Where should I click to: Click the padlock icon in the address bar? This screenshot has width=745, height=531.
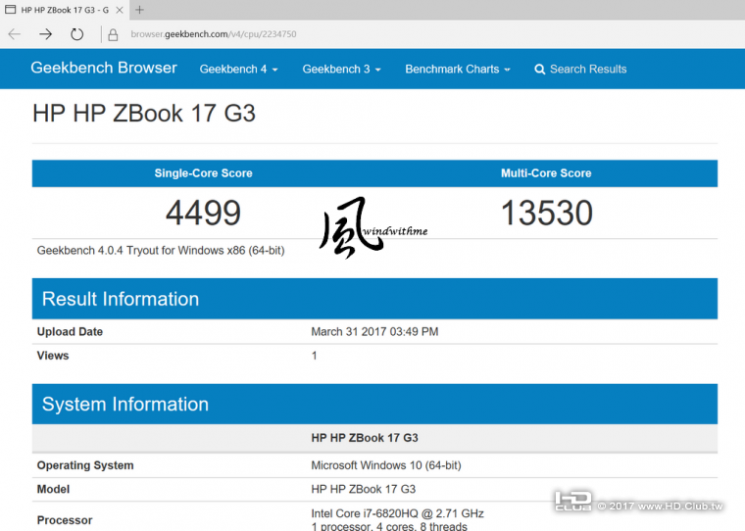pos(113,34)
